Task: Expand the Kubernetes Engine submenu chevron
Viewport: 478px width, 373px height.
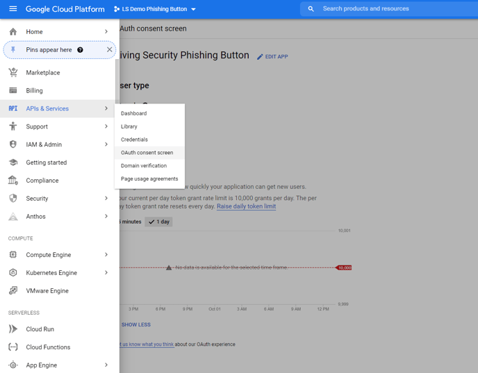Action: pos(106,272)
